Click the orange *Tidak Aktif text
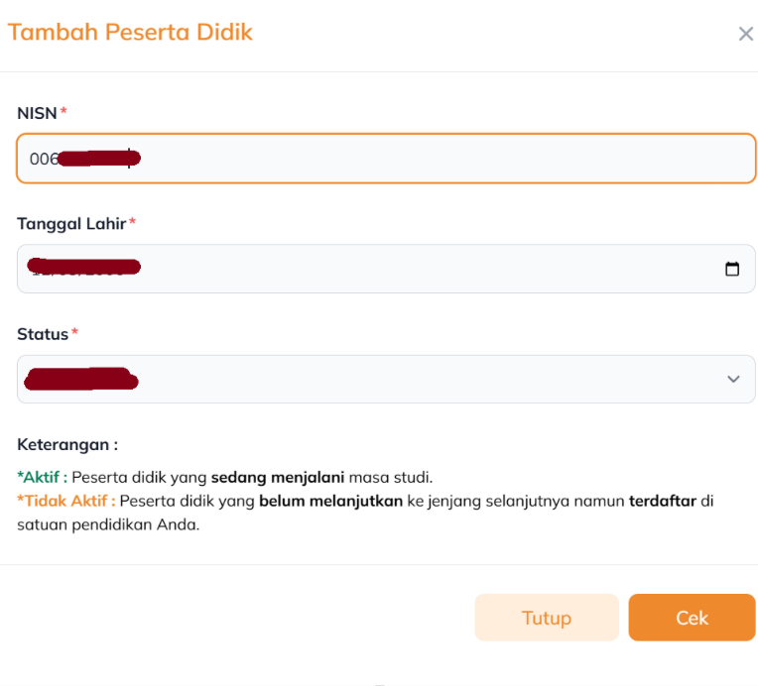758x686 pixels. pos(65,501)
